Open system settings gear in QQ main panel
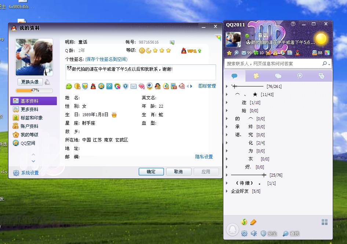This screenshot has width=347, height=244. coord(244,233)
